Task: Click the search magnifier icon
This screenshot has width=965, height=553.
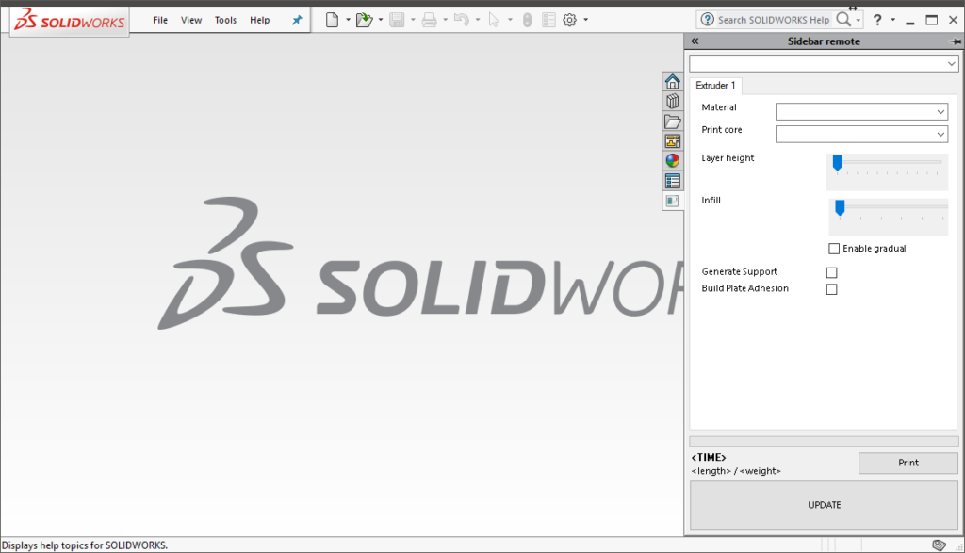Action: (843, 20)
